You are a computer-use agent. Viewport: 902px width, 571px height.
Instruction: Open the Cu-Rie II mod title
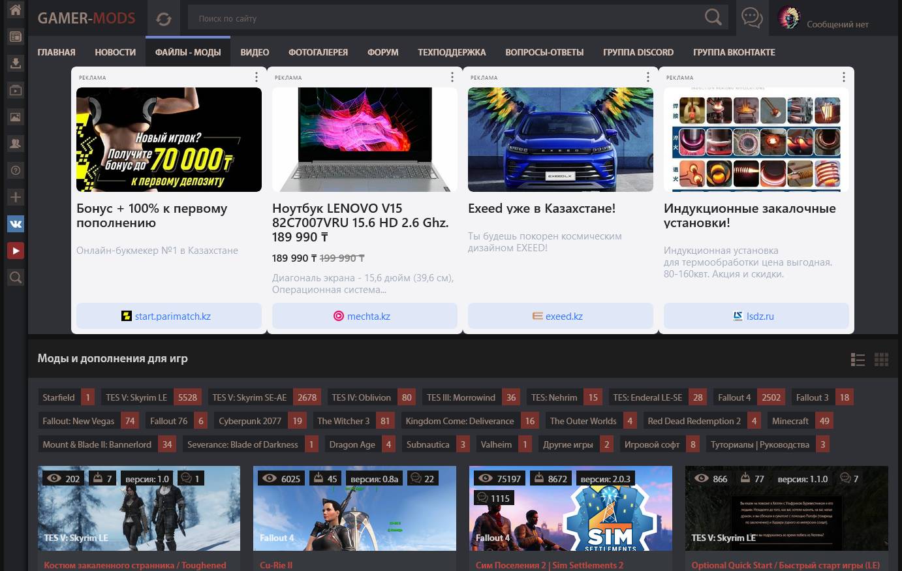point(275,565)
